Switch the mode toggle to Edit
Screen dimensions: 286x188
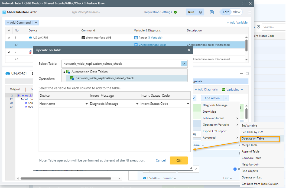pos(226,12)
